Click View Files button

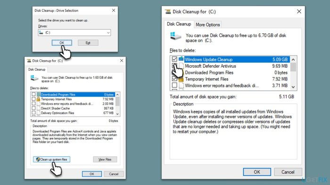(x=105, y=160)
